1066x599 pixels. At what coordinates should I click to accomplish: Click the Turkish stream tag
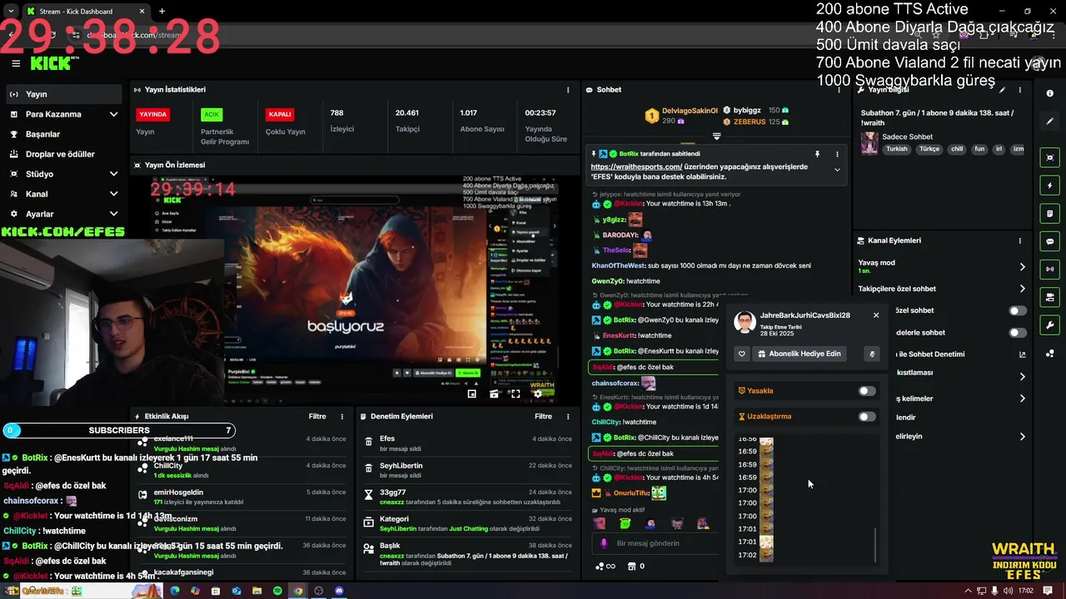pos(897,149)
